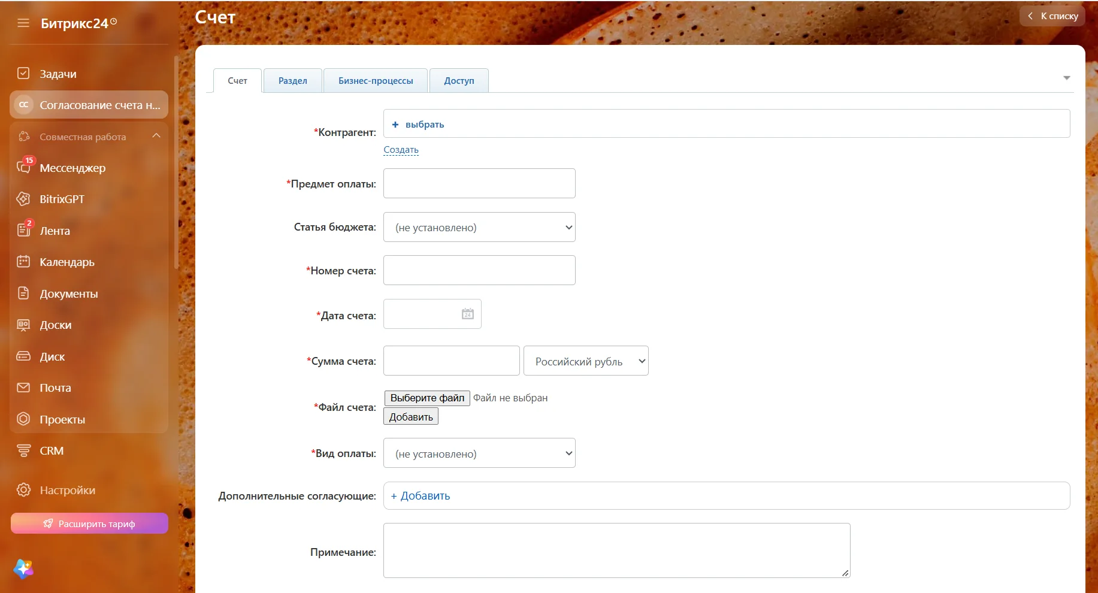
Task: Switch to the Доступ tab
Action: click(459, 80)
